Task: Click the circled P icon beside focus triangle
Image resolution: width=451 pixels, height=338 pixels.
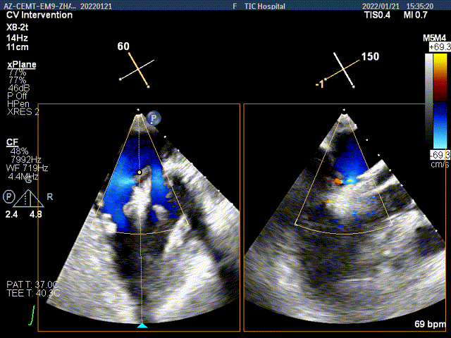Action: coord(8,195)
